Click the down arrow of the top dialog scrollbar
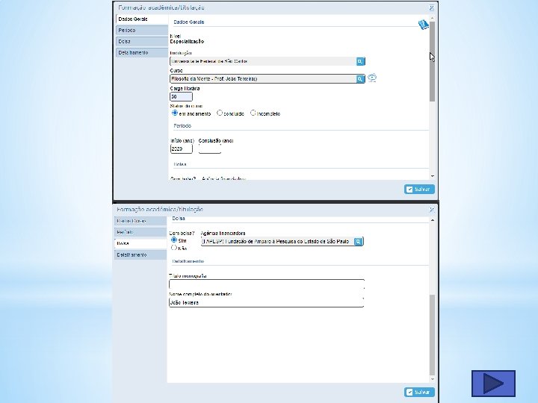This screenshot has height=403, width=538. 433,176
